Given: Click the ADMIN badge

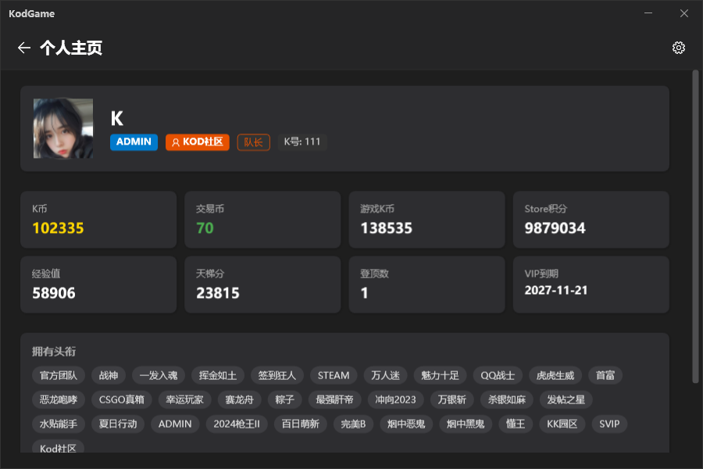Looking at the screenshot, I should [x=134, y=142].
